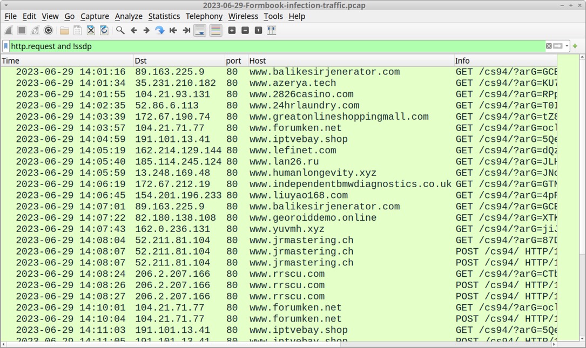This screenshot has width=586, height=348.
Task: Open the window menu in title bar
Action: point(5,5)
